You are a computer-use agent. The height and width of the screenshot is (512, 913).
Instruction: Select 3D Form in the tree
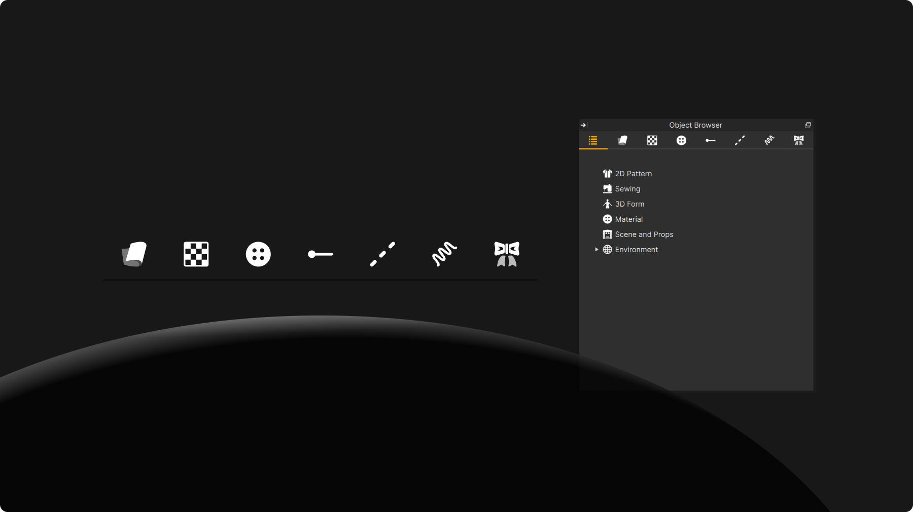[x=629, y=204]
